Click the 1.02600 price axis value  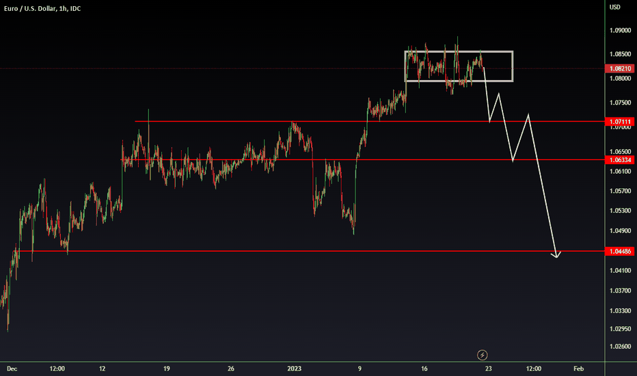(x=621, y=347)
